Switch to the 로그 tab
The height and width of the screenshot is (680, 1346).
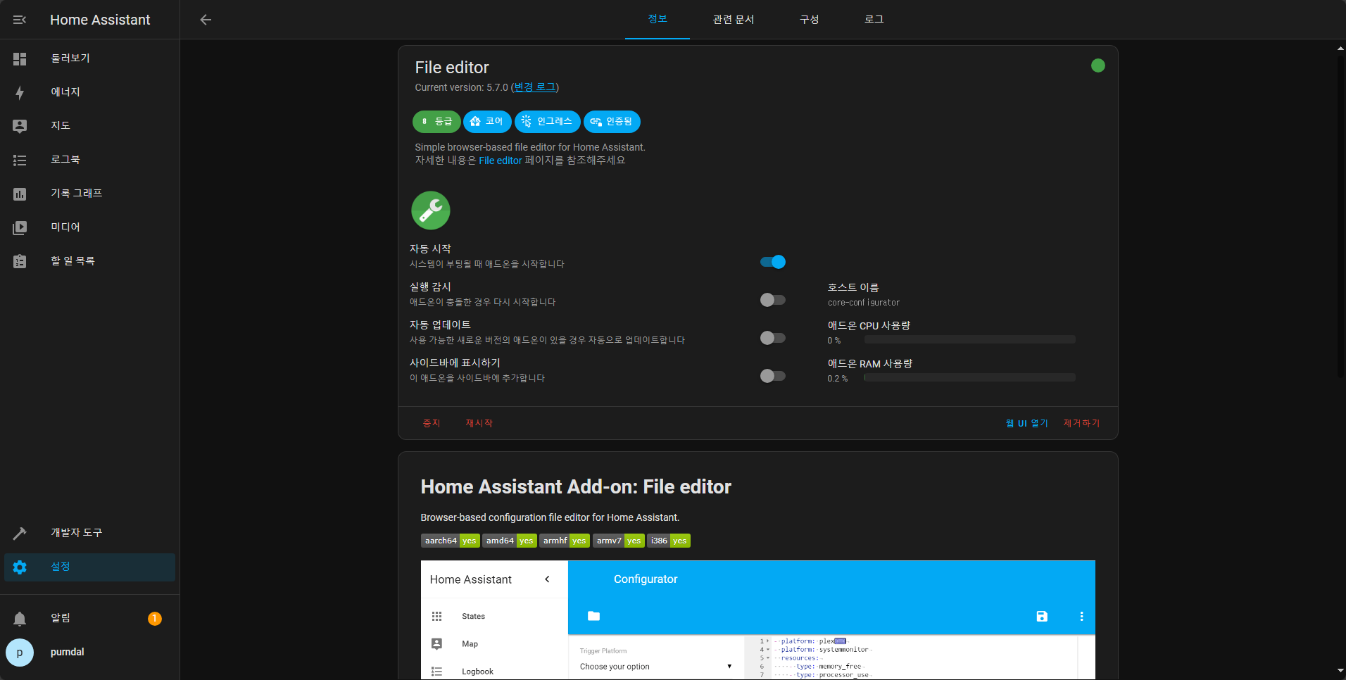[874, 19]
